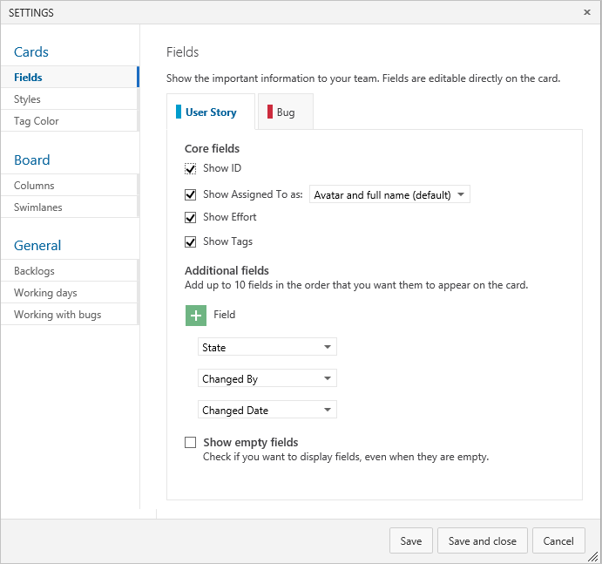
Task: Click the General section heading
Action: coord(37,246)
